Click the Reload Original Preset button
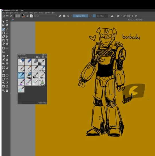The width and height of the screenshot is (155, 156). (68, 16)
